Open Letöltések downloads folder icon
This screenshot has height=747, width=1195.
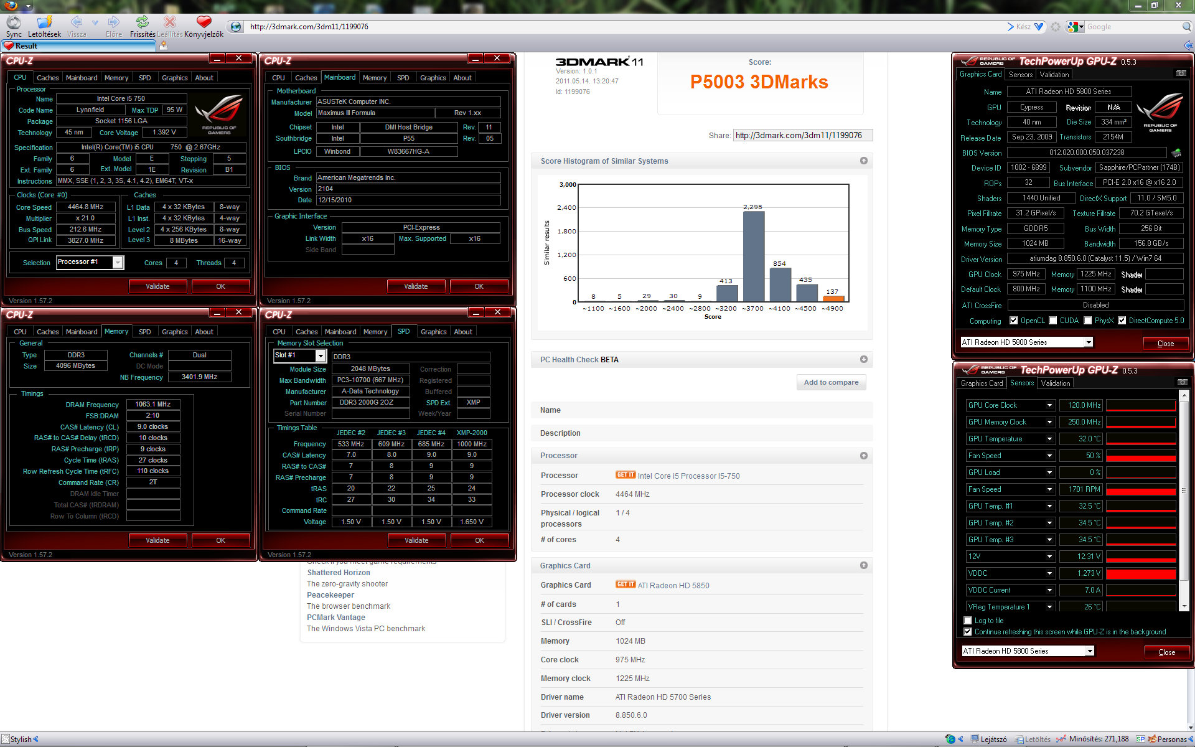(45, 23)
